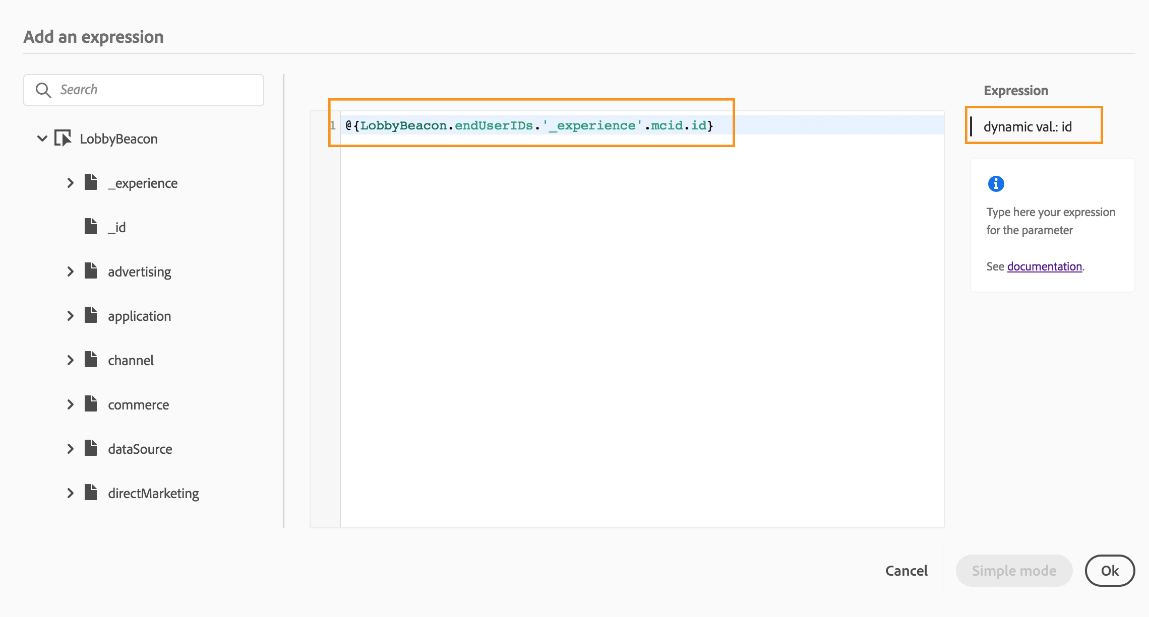1149x617 pixels.
Task: Collapse the LobbyBeacon tree node
Action: click(x=42, y=138)
